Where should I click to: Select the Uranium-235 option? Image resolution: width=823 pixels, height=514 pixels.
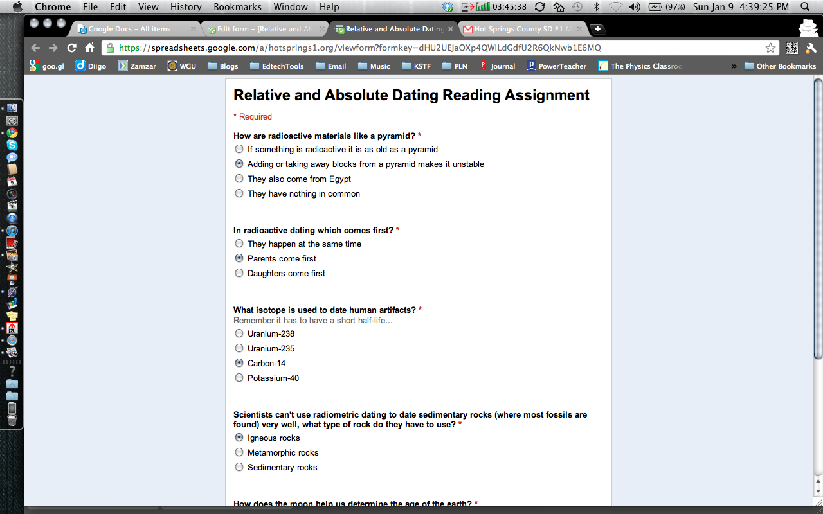pyautogui.click(x=239, y=348)
